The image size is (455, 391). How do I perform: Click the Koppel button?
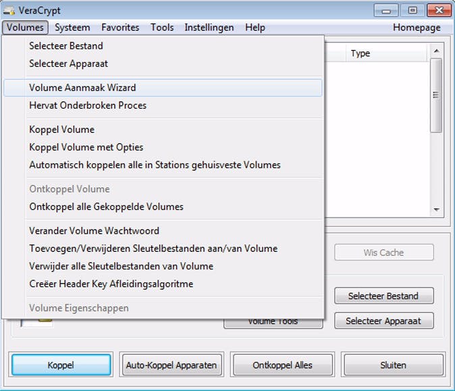[x=61, y=365]
